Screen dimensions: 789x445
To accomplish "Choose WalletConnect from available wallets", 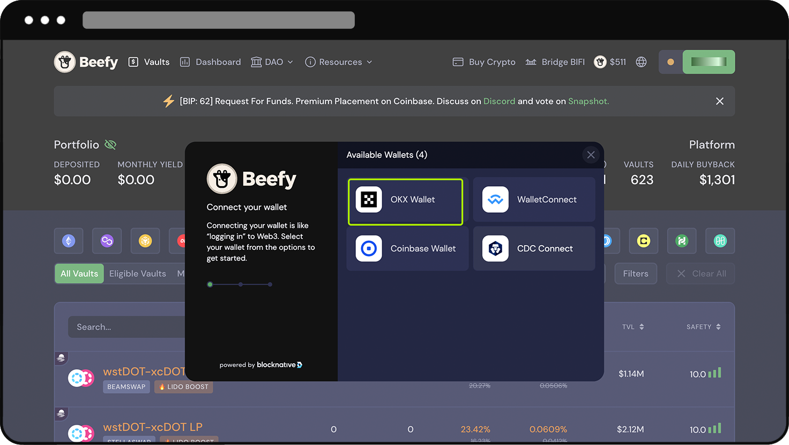I will pyautogui.click(x=534, y=200).
